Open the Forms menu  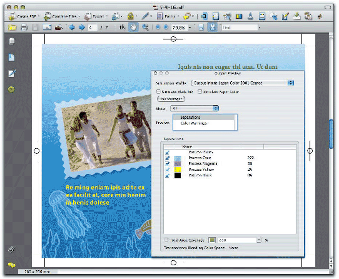click(x=168, y=16)
